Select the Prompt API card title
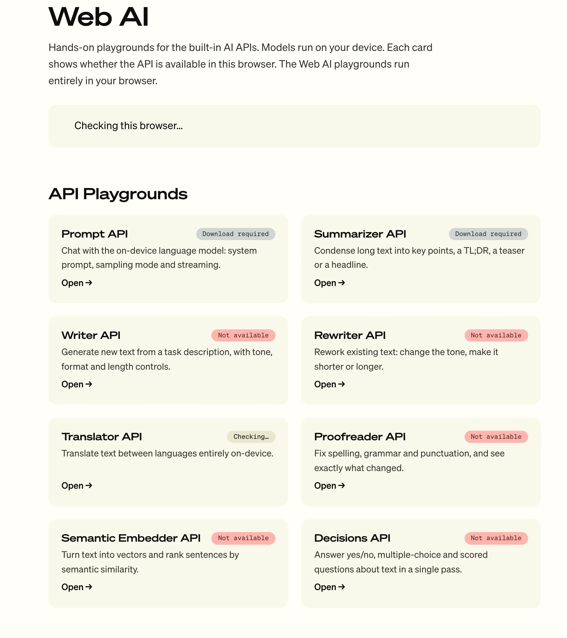This screenshot has height=638, width=567. click(x=95, y=234)
